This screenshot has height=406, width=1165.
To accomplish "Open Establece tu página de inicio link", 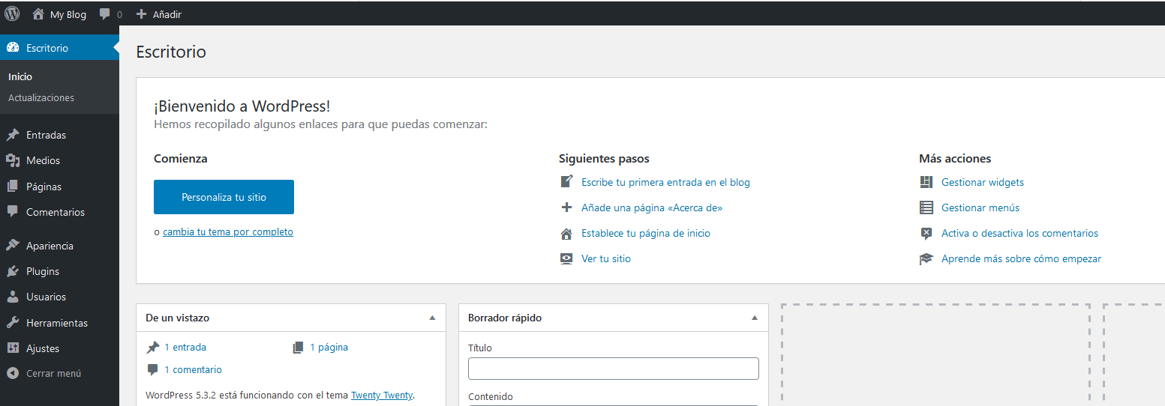I will click(x=646, y=233).
